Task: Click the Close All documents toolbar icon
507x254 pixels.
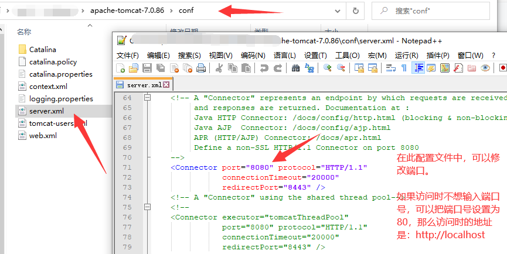Action: pos(188,68)
